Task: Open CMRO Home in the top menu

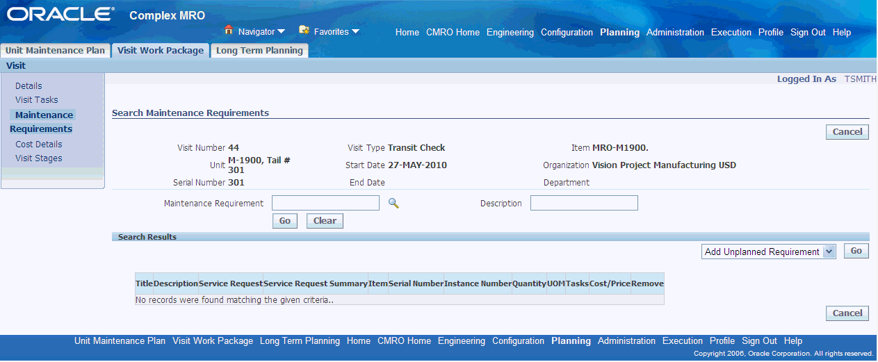Action: coord(453,33)
